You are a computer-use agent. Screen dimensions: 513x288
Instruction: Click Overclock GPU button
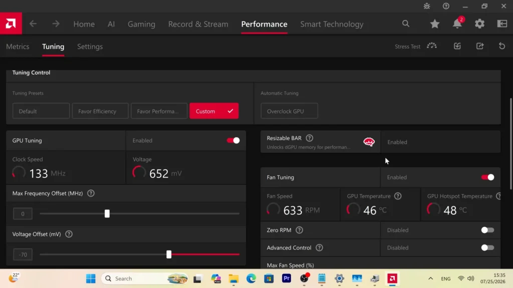tap(289, 111)
